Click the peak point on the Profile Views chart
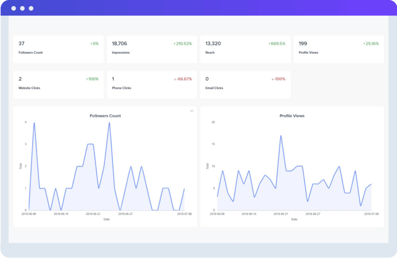397x258 pixels. coord(281,135)
